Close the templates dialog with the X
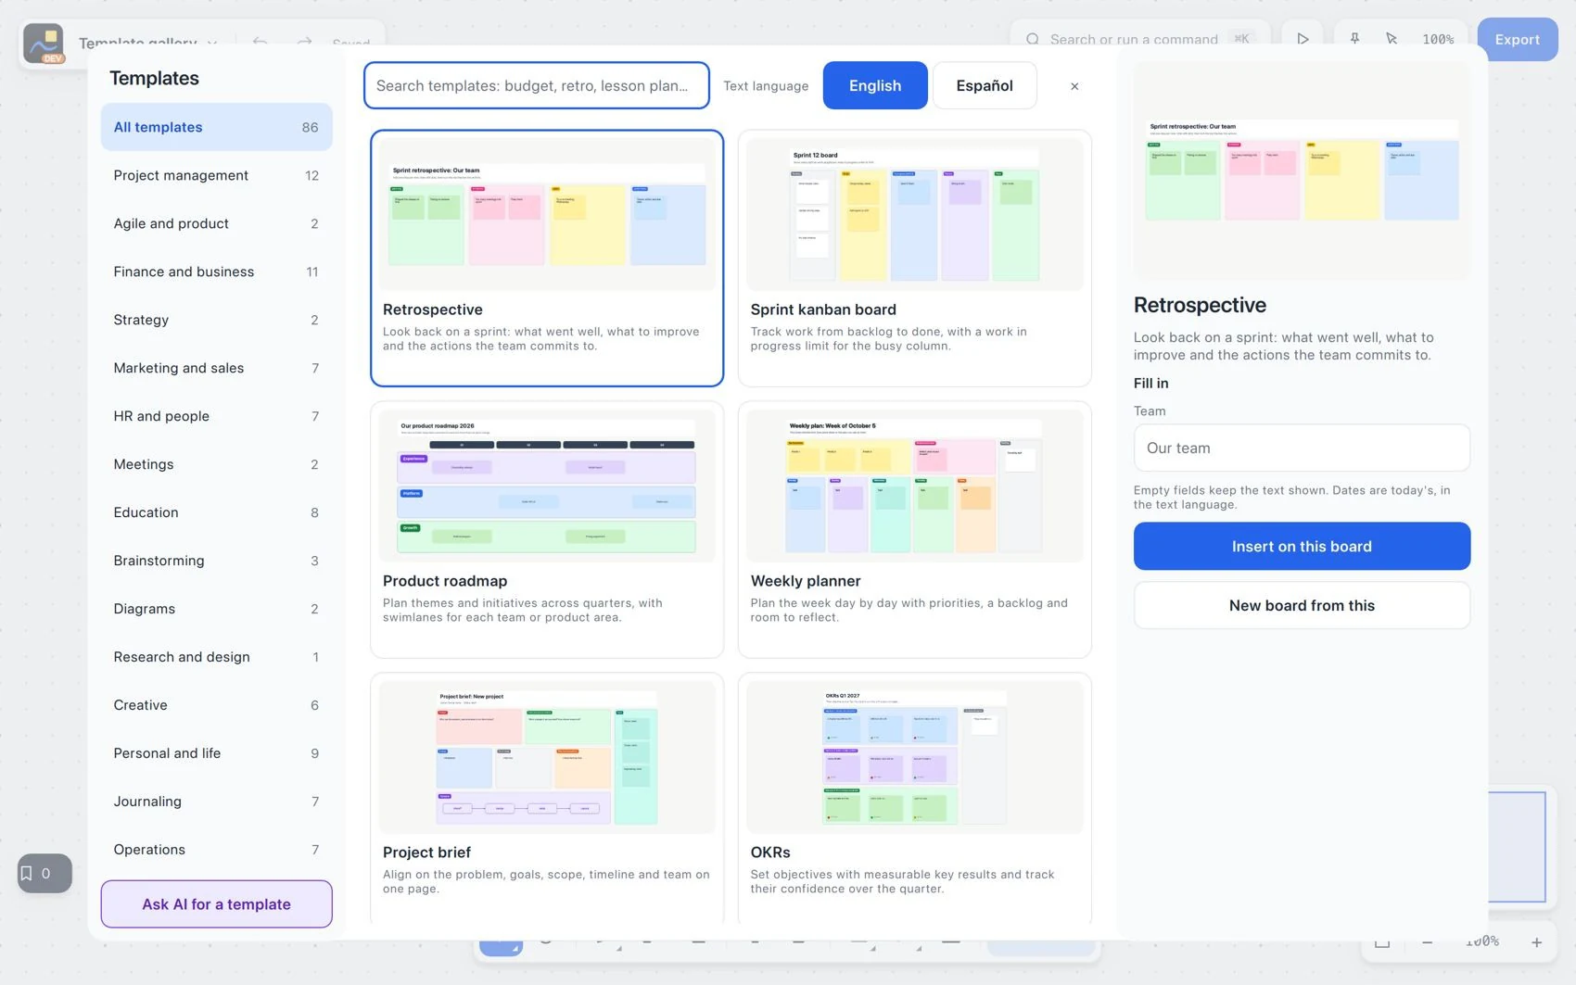The width and height of the screenshot is (1576, 985). point(1074,86)
